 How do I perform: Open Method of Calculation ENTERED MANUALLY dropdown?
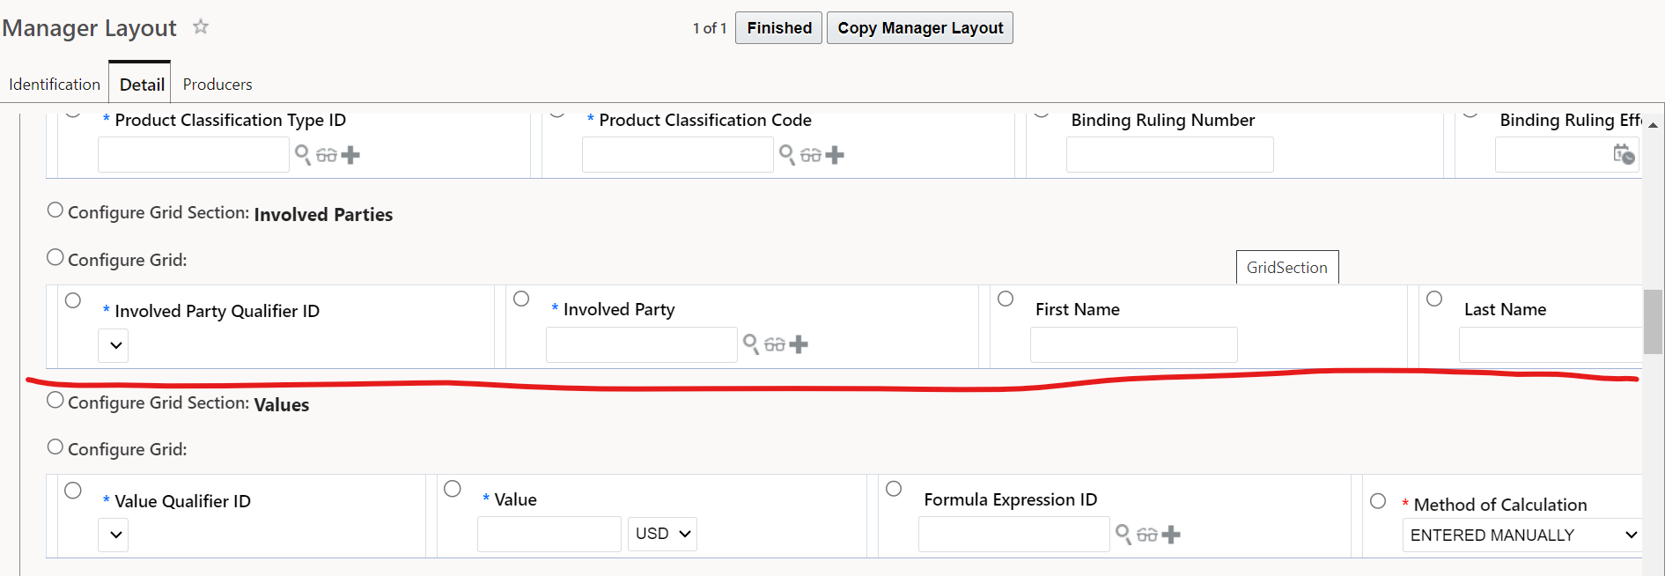1522,535
